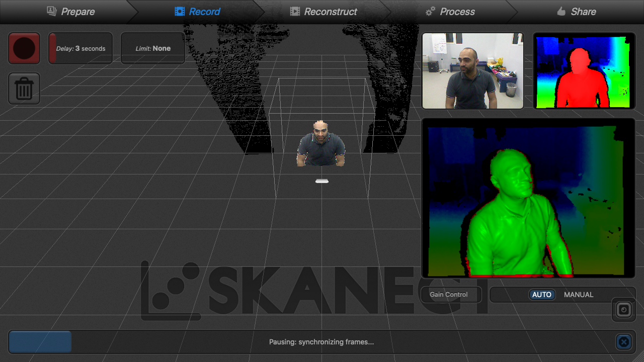This screenshot has width=644, height=362.
Task: Click the camera view icon below the depth preview
Action: coord(624,310)
